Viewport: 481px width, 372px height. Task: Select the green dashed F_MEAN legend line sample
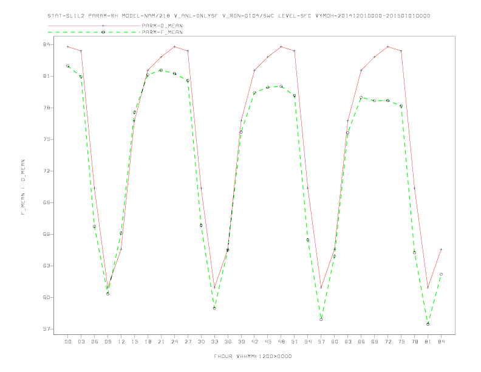94,32
